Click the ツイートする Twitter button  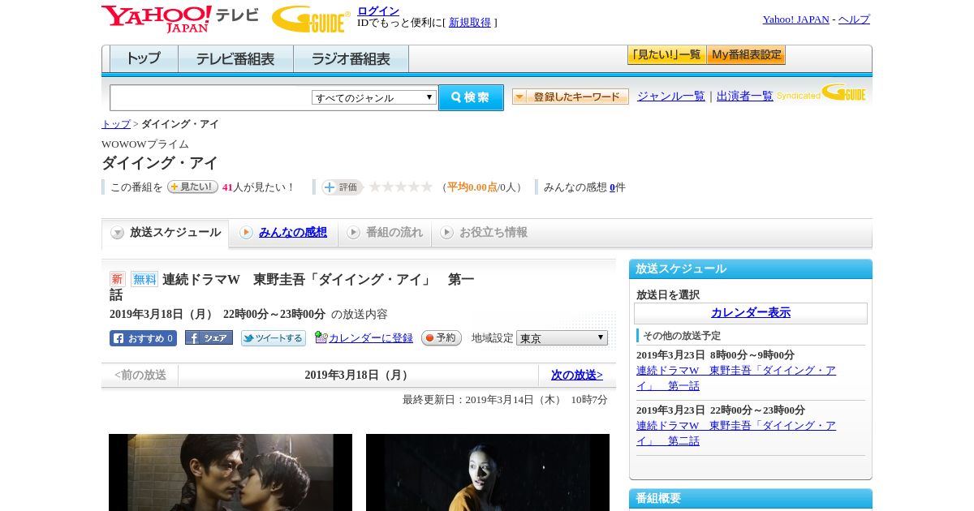point(274,338)
